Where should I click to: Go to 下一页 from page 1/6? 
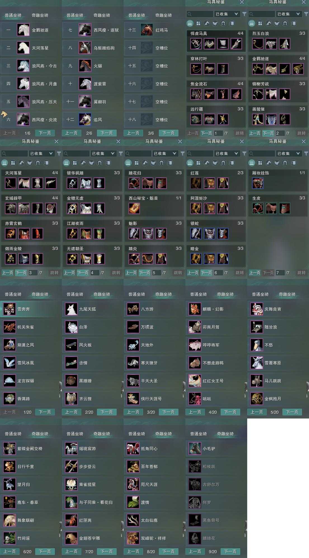[45, 133]
